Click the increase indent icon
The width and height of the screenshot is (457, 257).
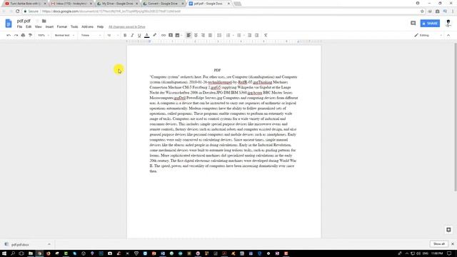pos(257,35)
